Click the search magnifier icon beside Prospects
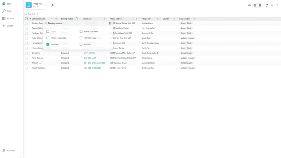This screenshot has height=158, width=281. pos(53,5)
